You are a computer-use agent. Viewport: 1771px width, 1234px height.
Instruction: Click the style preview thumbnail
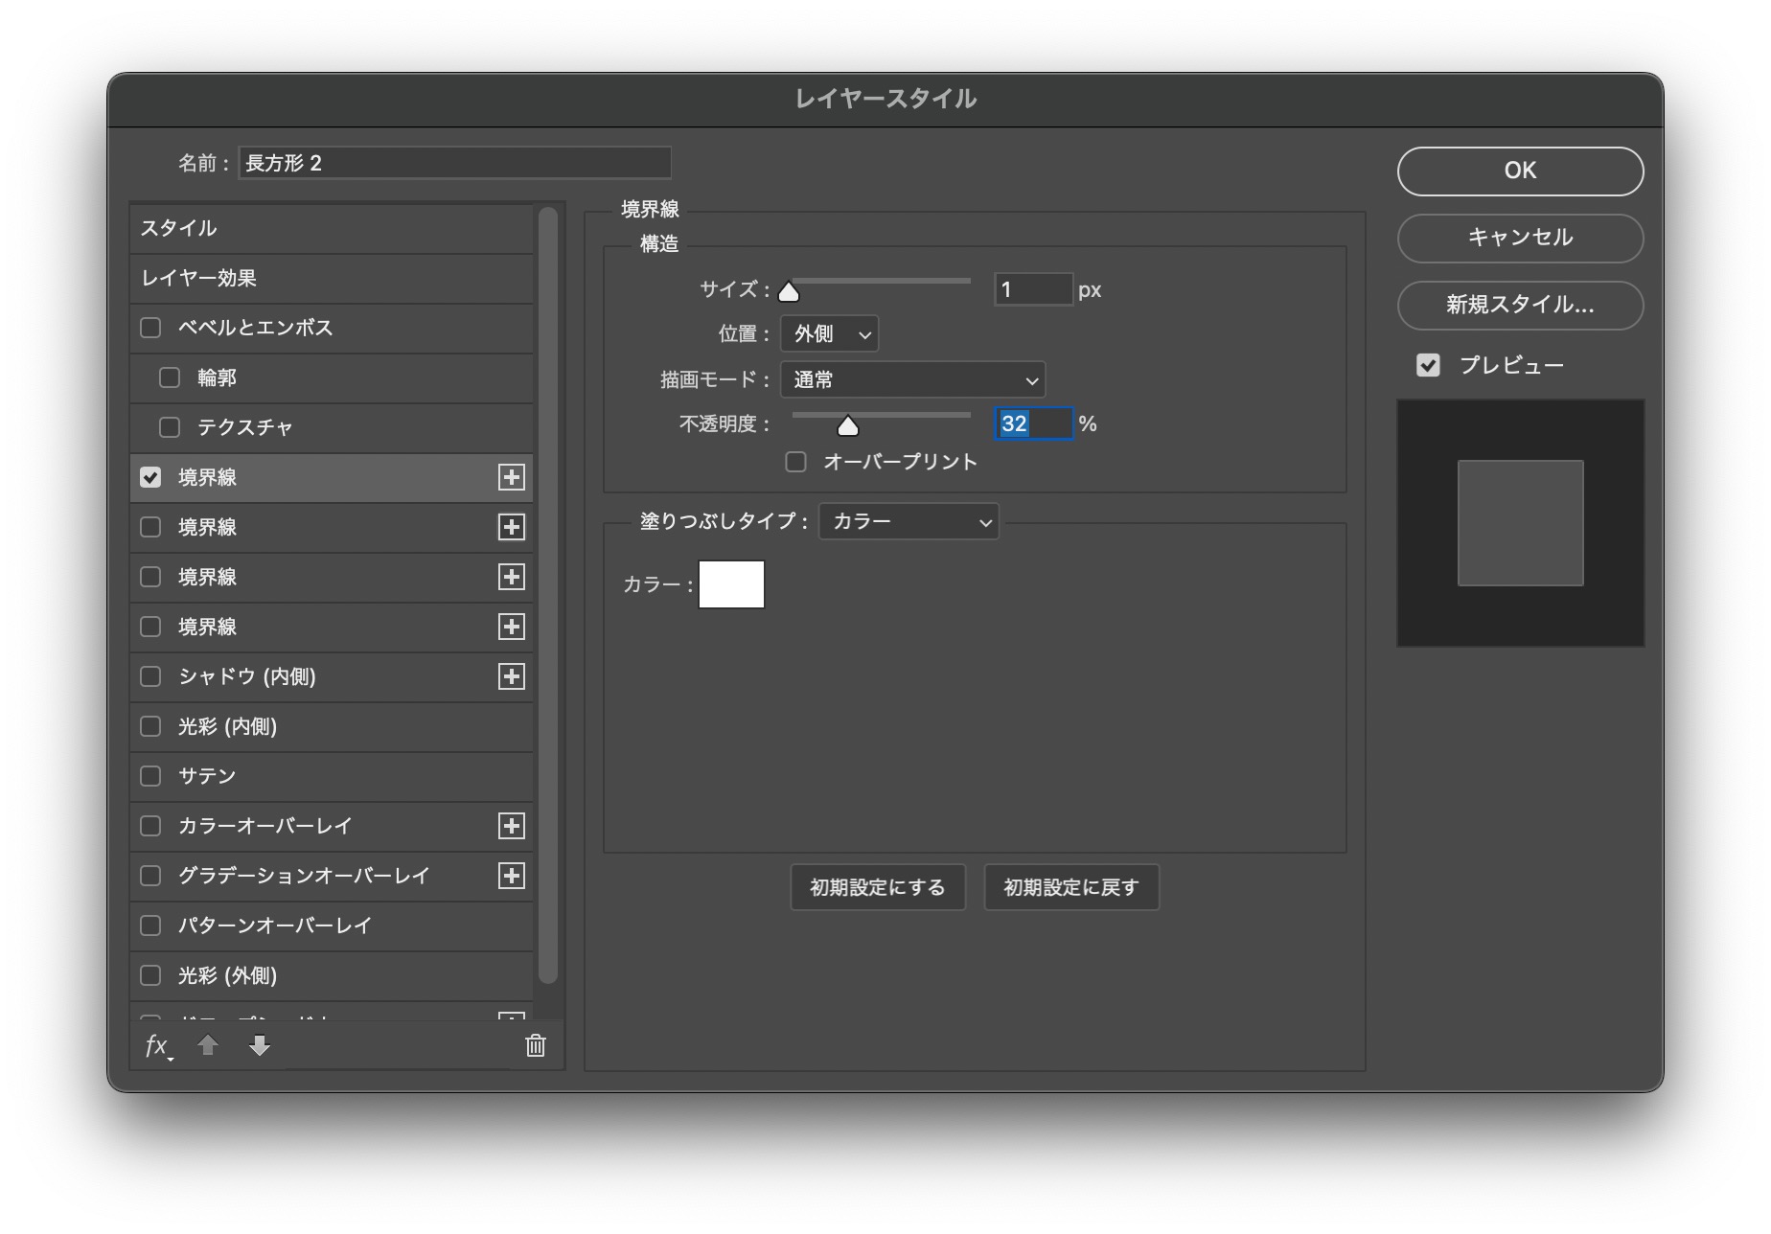(x=1520, y=523)
